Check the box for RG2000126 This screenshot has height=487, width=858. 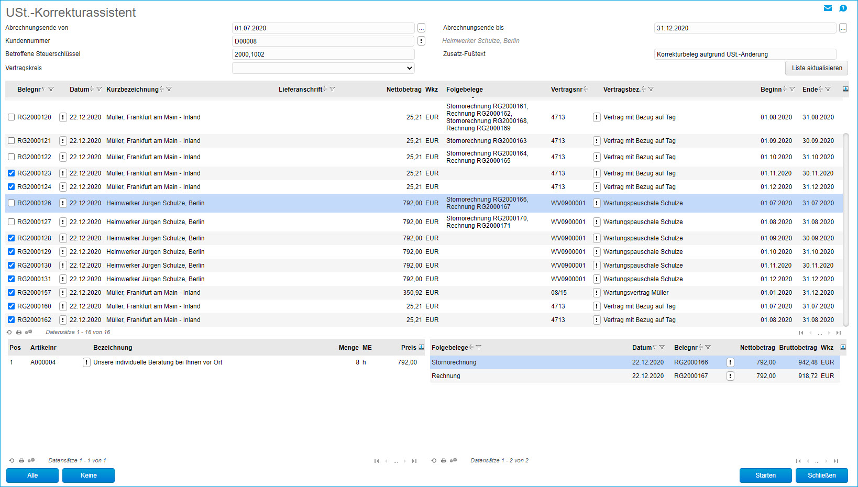[x=11, y=203]
